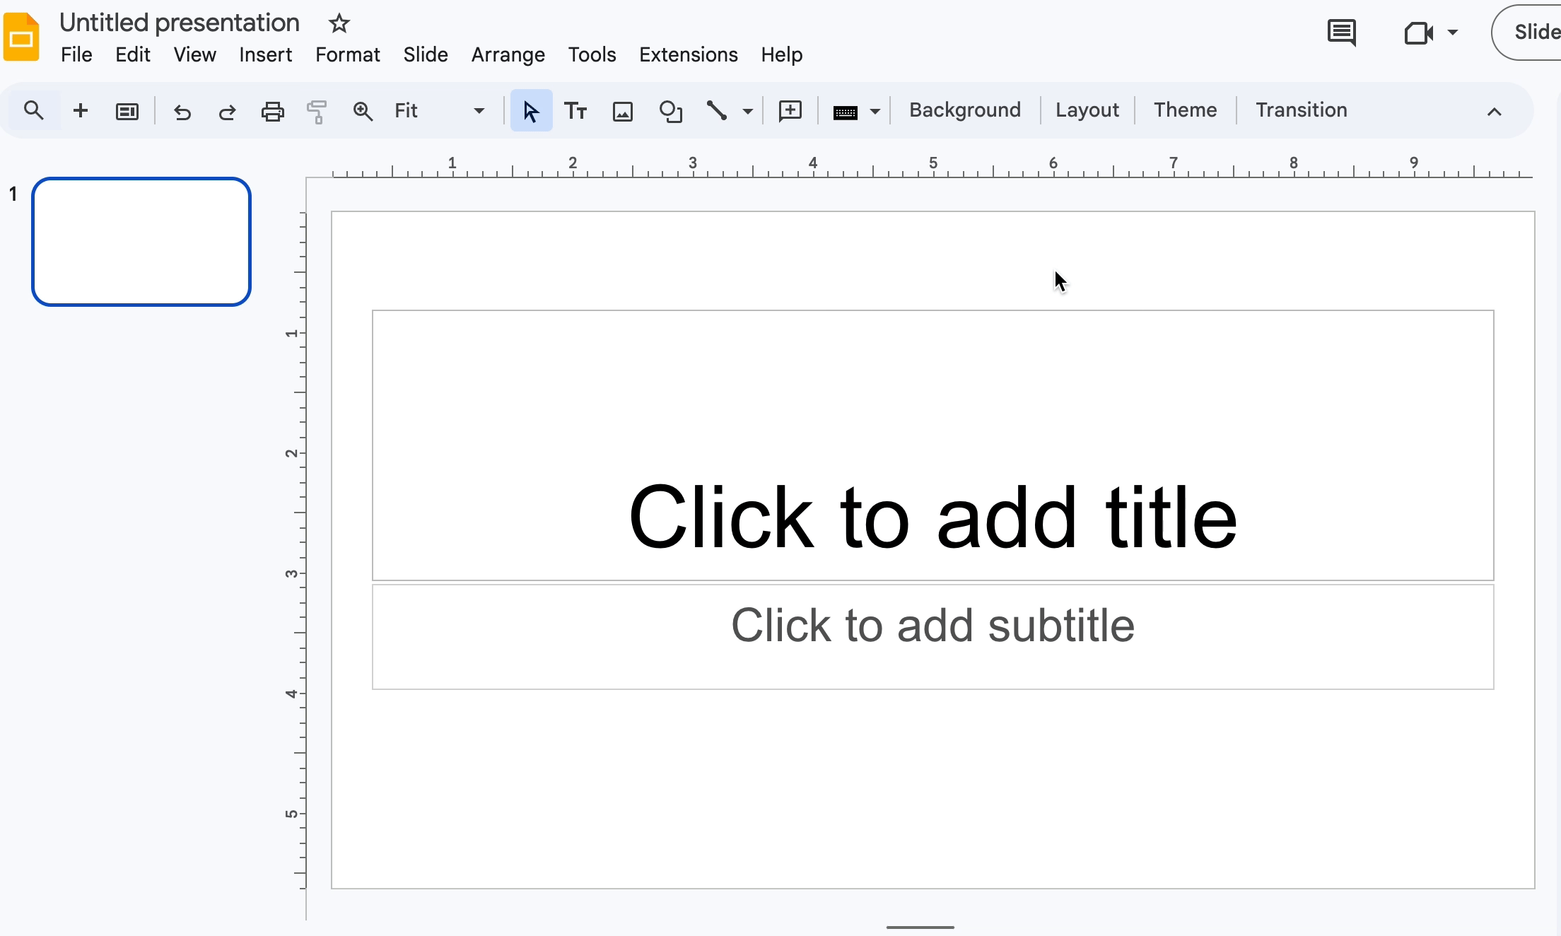This screenshot has width=1561, height=936.
Task: Select the line tool icon
Action: 717,111
